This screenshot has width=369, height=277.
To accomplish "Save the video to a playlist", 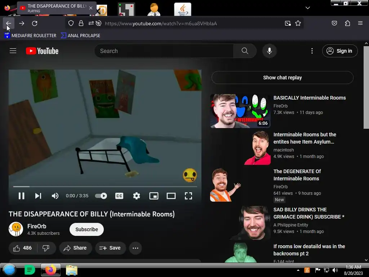I will [110, 248].
